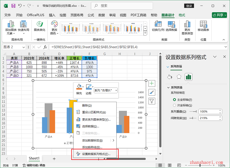Select the 主坐标轴 radio button
Screen dimensions: 230x168
(174, 100)
